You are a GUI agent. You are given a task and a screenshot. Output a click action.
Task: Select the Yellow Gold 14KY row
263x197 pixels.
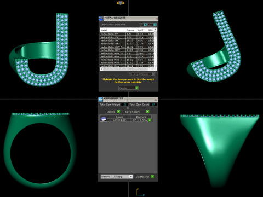click(x=127, y=40)
